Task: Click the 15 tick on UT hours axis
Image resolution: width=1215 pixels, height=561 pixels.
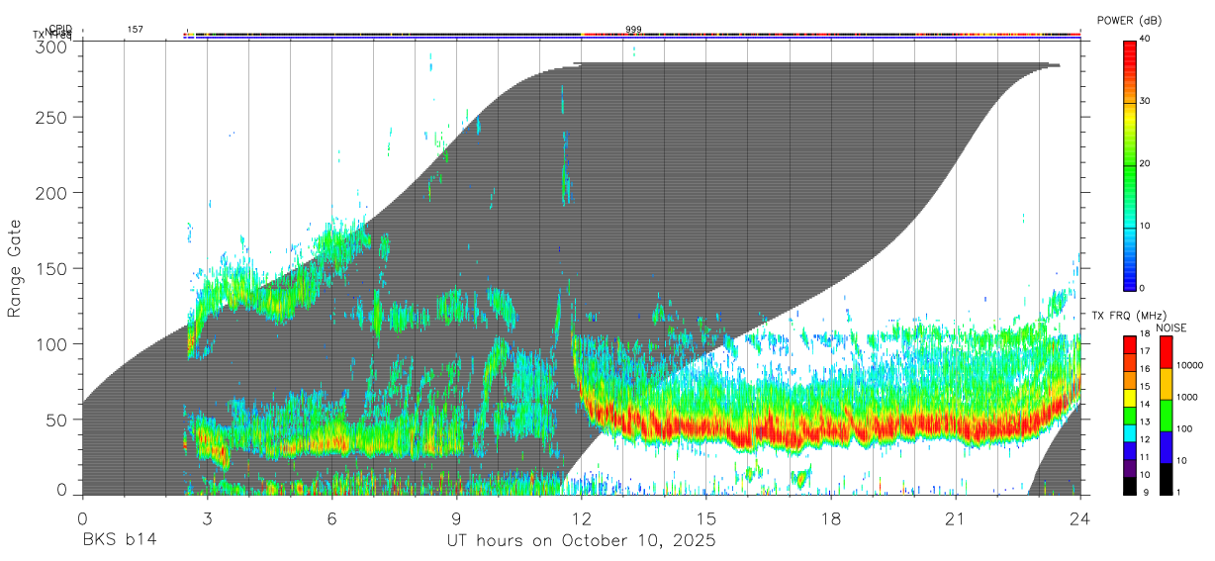Action: coord(706,518)
